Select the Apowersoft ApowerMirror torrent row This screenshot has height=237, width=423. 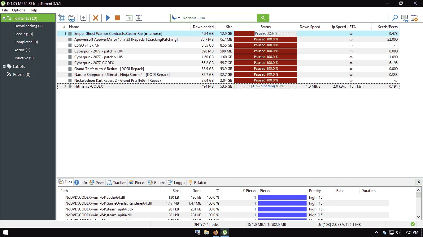click(228, 39)
